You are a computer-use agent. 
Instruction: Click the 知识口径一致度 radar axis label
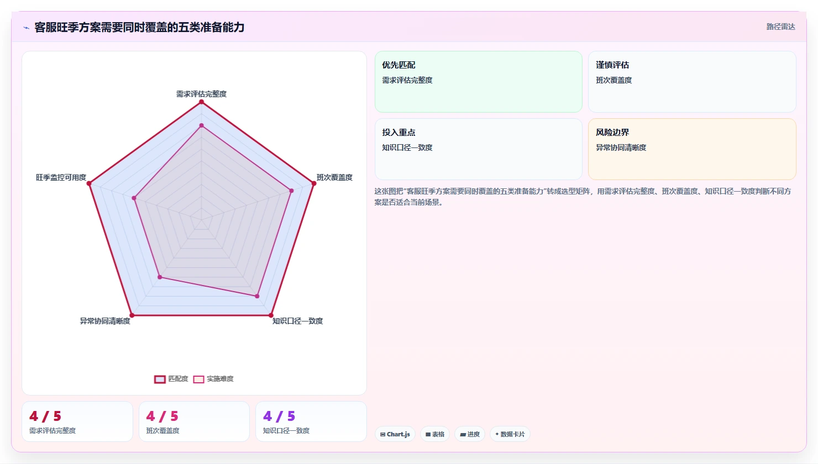[x=297, y=321]
